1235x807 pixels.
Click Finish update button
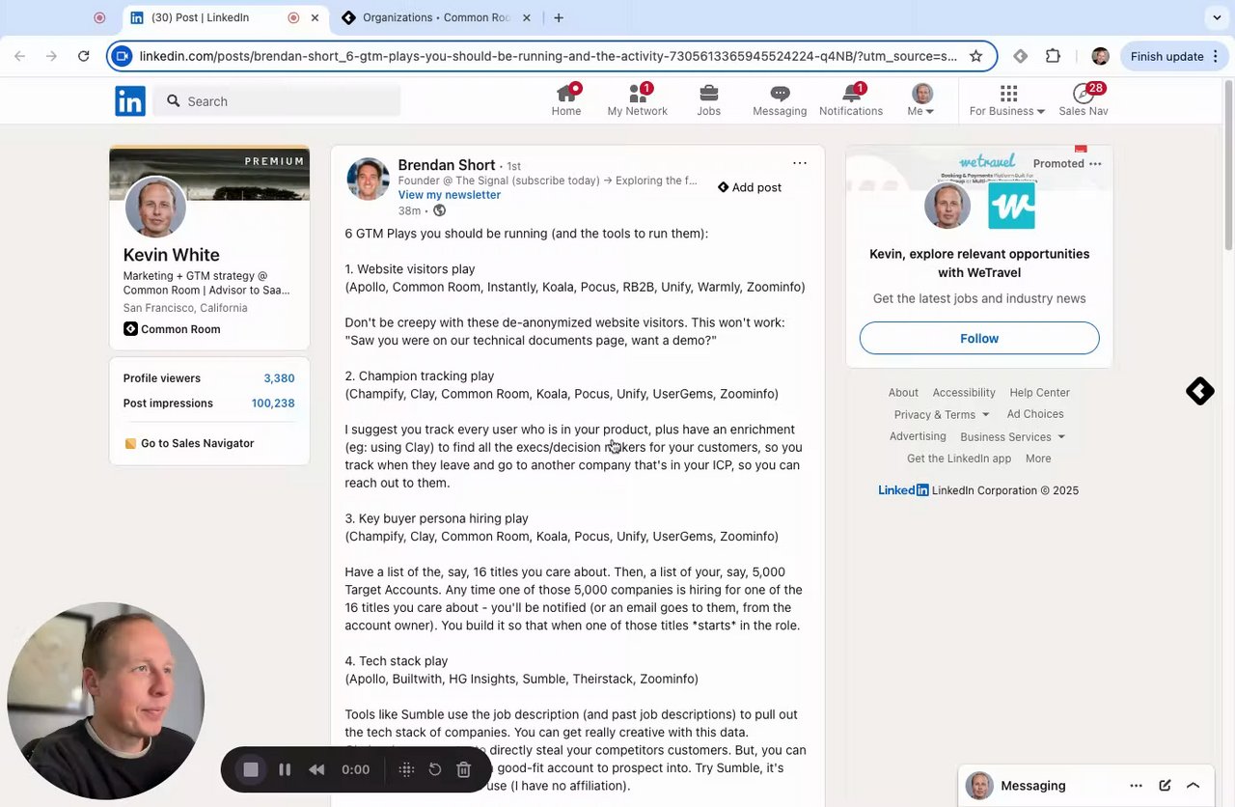[1174, 56]
